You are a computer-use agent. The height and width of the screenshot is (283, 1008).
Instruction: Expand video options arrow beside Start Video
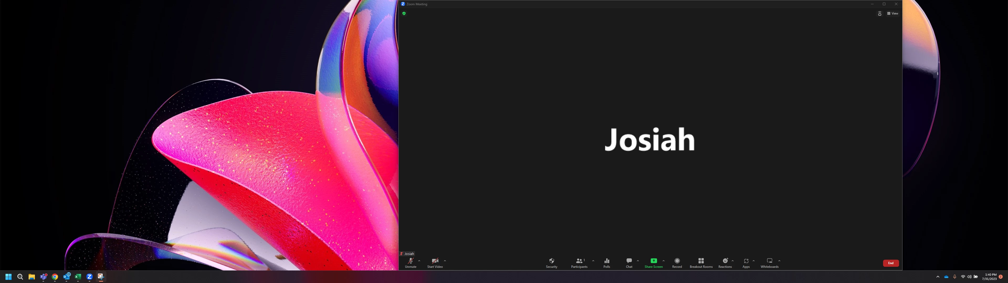(x=445, y=261)
